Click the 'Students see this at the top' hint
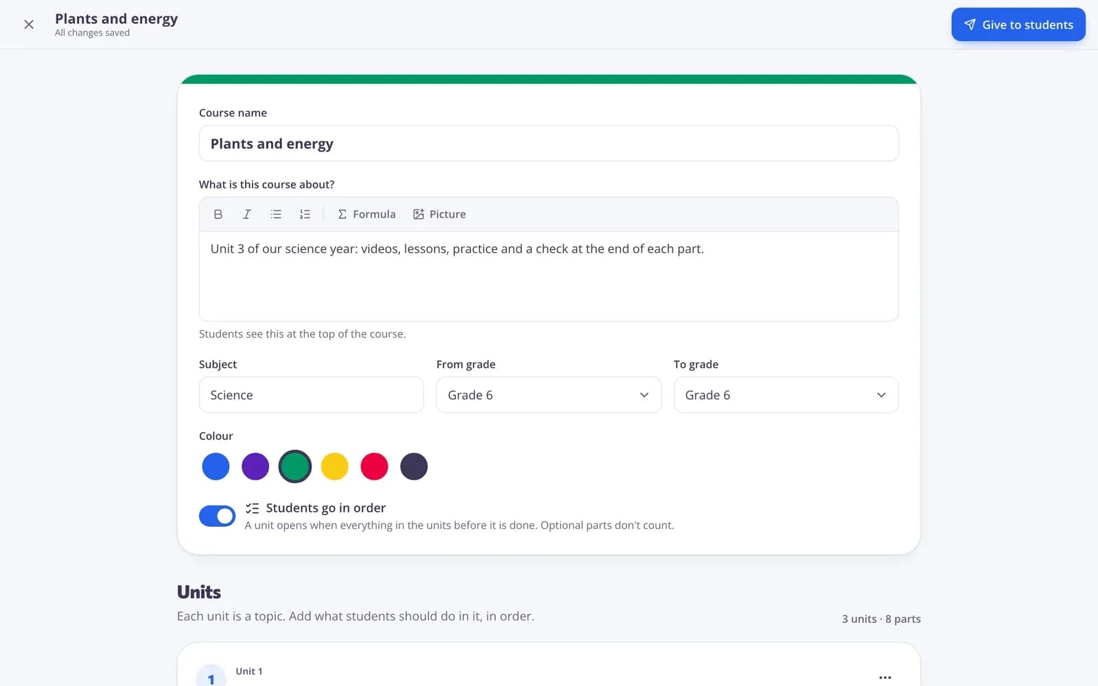The width and height of the screenshot is (1098, 686). pyautogui.click(x=302, y=334)
